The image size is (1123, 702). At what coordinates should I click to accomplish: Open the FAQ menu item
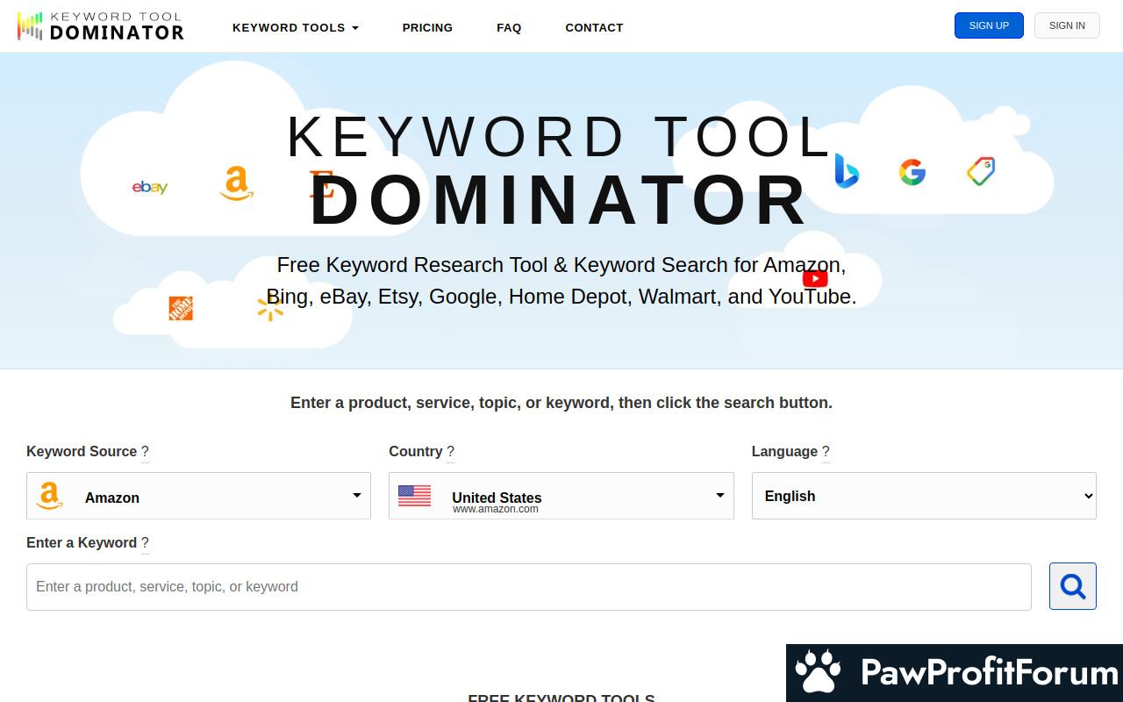tap(509, 27)
